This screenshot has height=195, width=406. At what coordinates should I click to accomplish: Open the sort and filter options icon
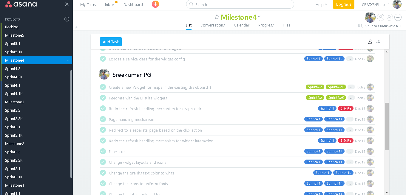point(378,42)
